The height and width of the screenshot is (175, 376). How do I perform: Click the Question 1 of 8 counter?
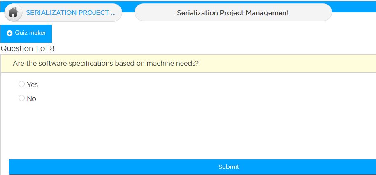[x=28, y=48]
